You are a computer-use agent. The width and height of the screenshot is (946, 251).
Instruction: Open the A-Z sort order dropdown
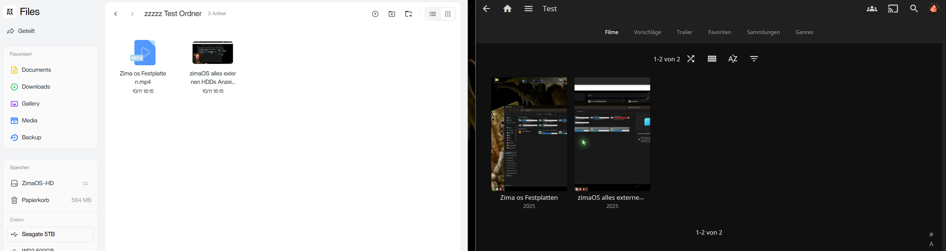733,59
